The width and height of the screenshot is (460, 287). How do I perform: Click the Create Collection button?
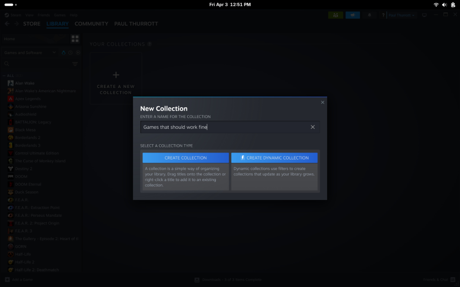pos(186,158)
